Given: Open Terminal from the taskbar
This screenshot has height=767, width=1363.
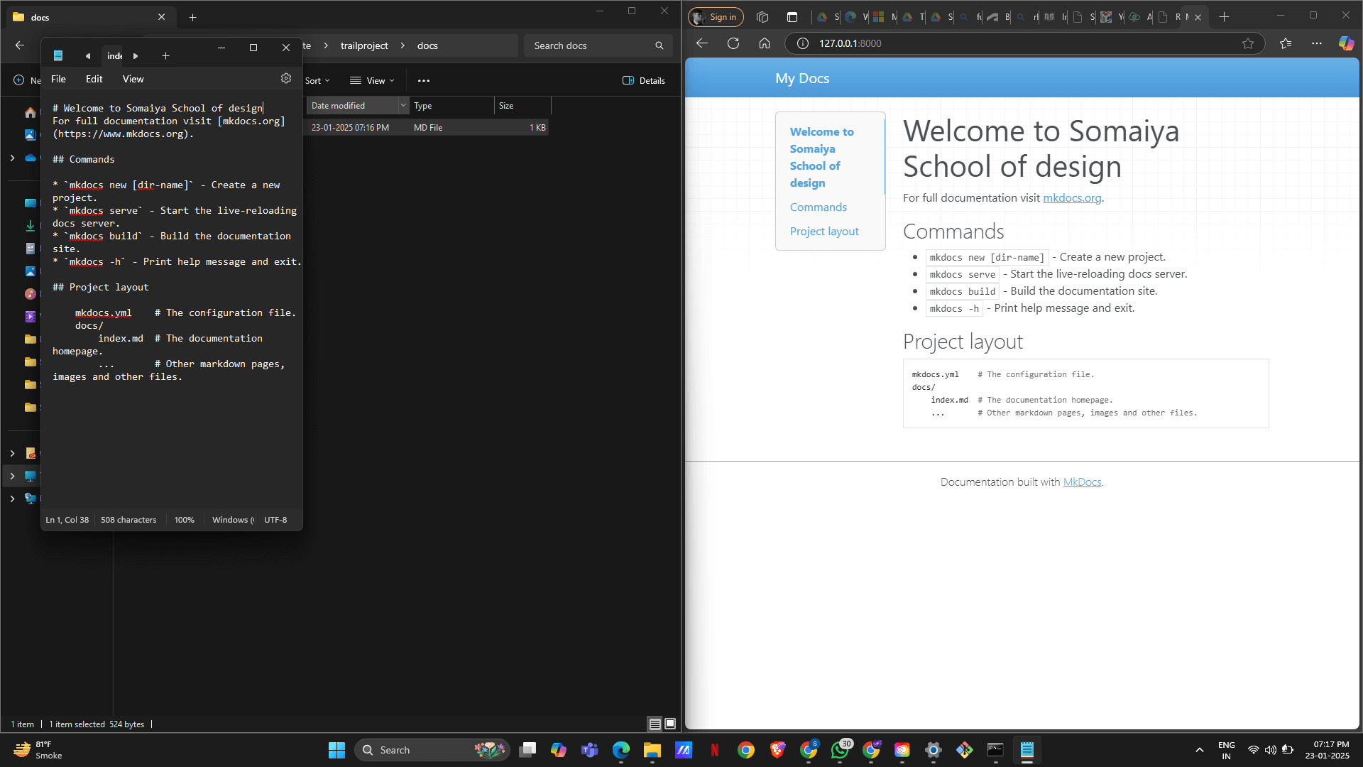Looking at the screenshot, I should pos(995,750).
